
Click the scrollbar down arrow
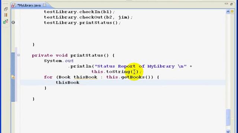click(228, 132)
